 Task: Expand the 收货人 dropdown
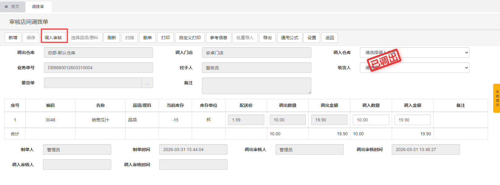click(414, 68)
